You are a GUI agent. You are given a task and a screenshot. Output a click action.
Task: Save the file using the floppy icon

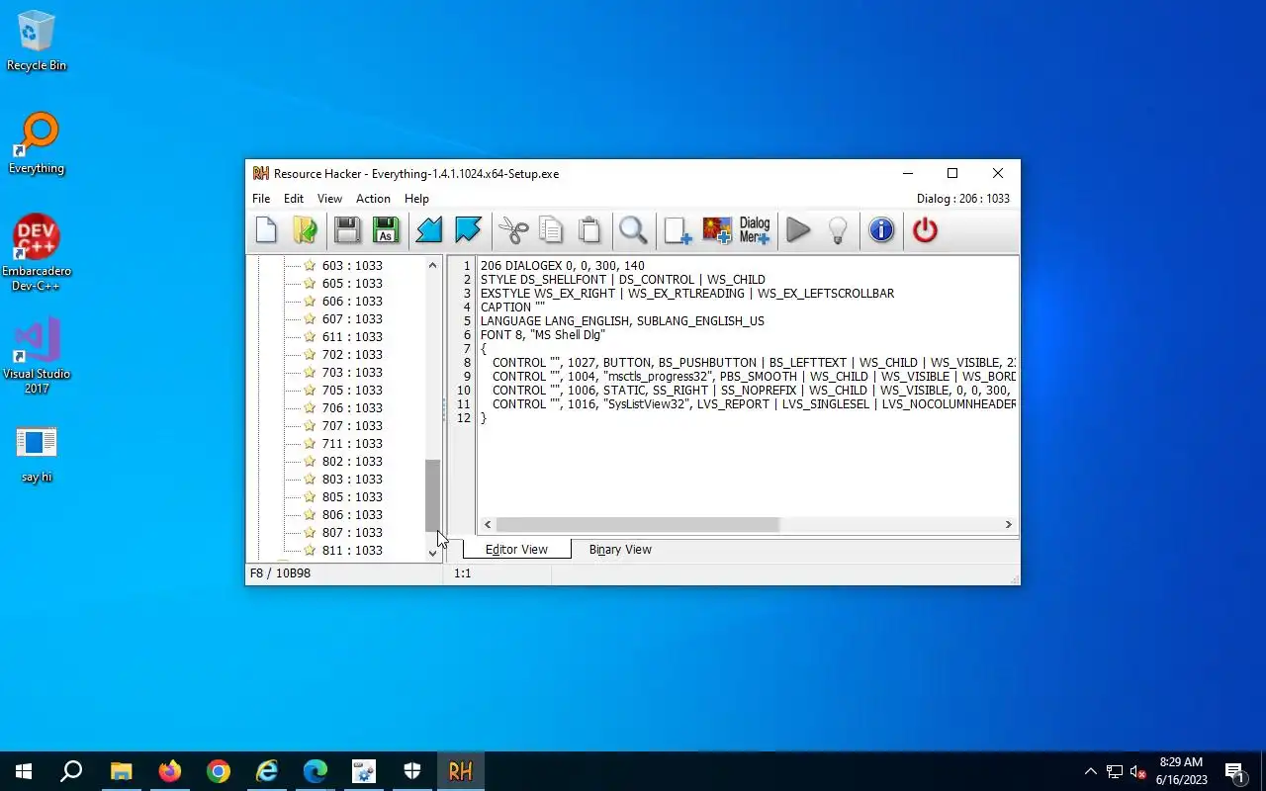click(347, 230)
